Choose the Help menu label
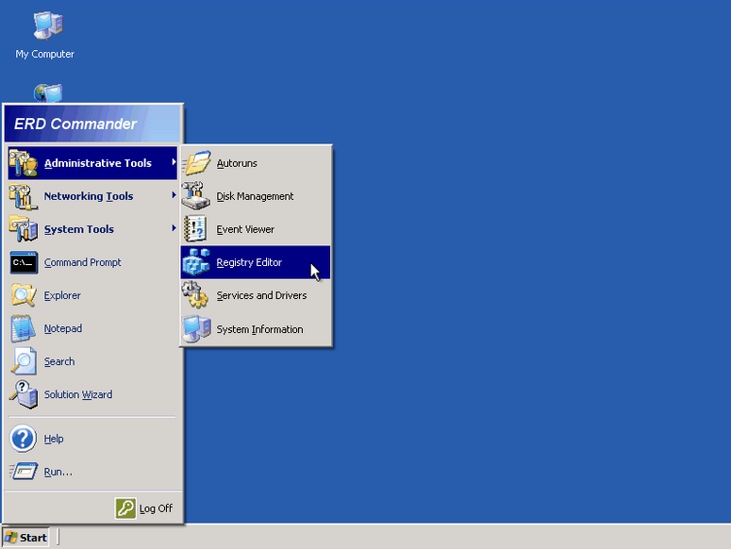The height and width of the screenshot is (549, 731). (x=54, y=439)
